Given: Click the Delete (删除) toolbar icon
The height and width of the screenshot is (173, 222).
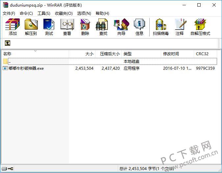Looking at the screenshot, I should pyautogui.click(x=85, y=27).
